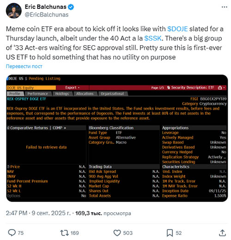
Task: Open the Bloomberg terminal screenshot image
Action: [x=117, y=138]
